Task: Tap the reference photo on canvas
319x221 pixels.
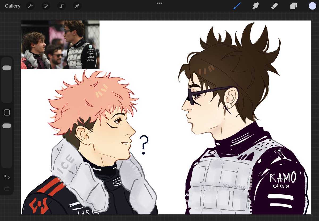Action: coord(60,45)
